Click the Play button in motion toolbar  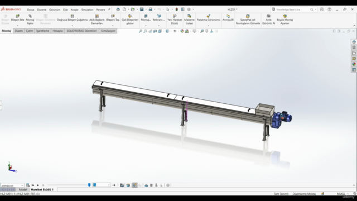38,185
